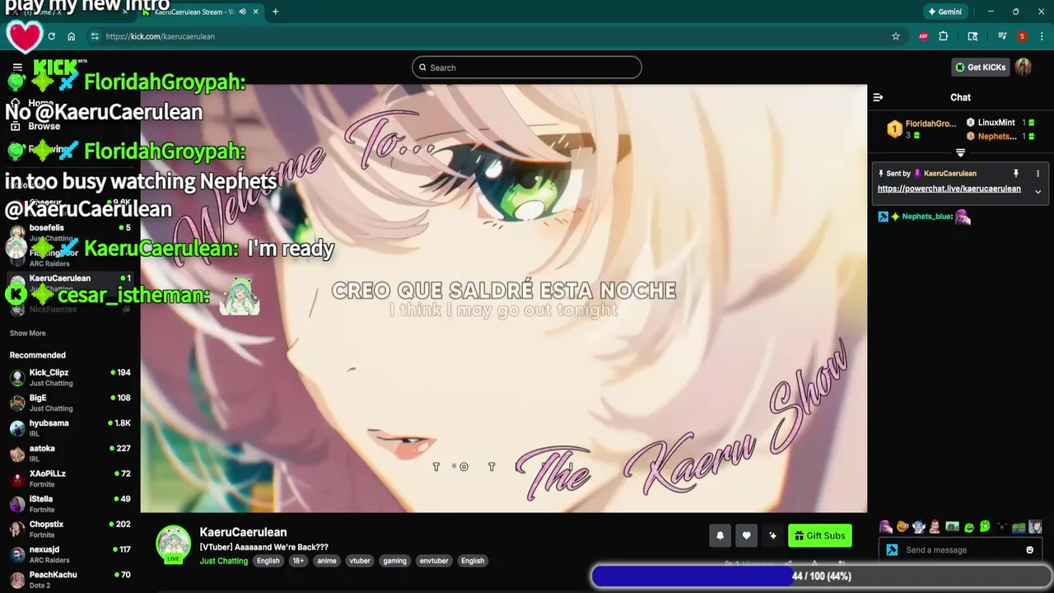Select the vtuber tag
Viewport: 1054px width, 593px height.
click(360, 561)
